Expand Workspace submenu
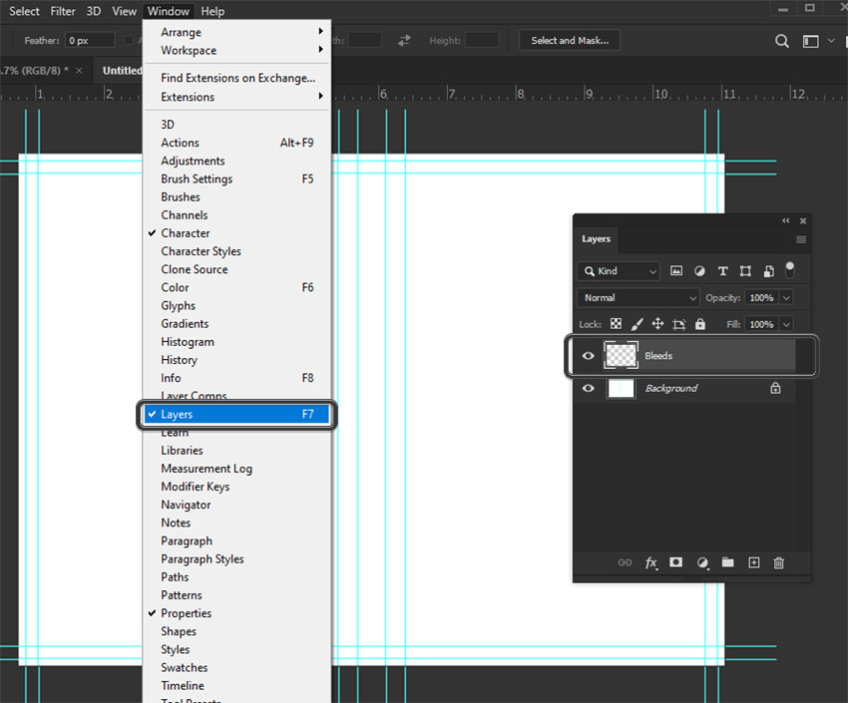848x703 pixels. point(236,50)
